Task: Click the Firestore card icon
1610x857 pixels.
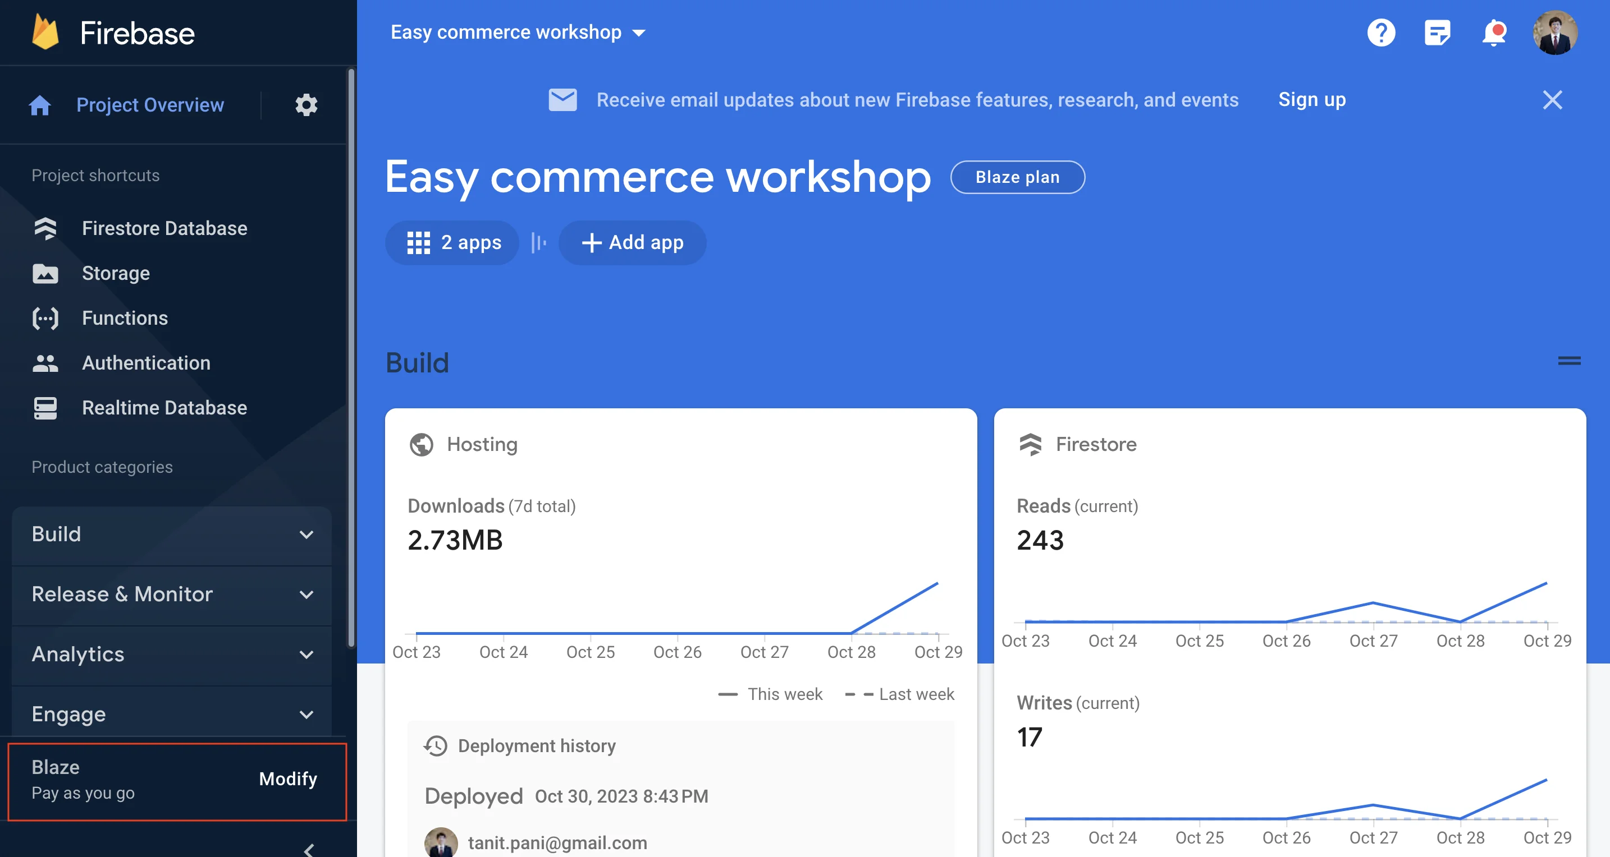Action: pyautogui.click(x=1031, y=445)
